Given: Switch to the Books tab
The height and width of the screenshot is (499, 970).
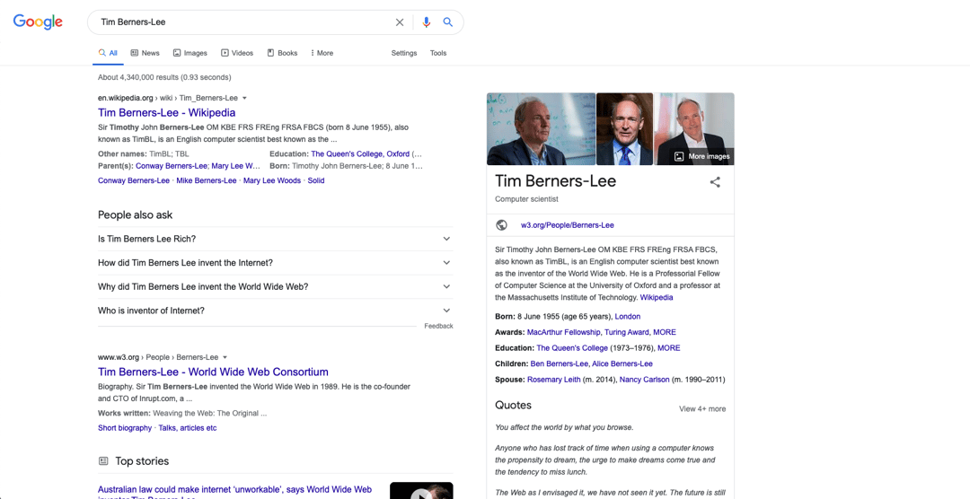Looking at the screenshot, I should 282,53.
